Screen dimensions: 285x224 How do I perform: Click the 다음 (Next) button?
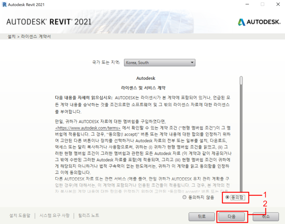[231, 217]
